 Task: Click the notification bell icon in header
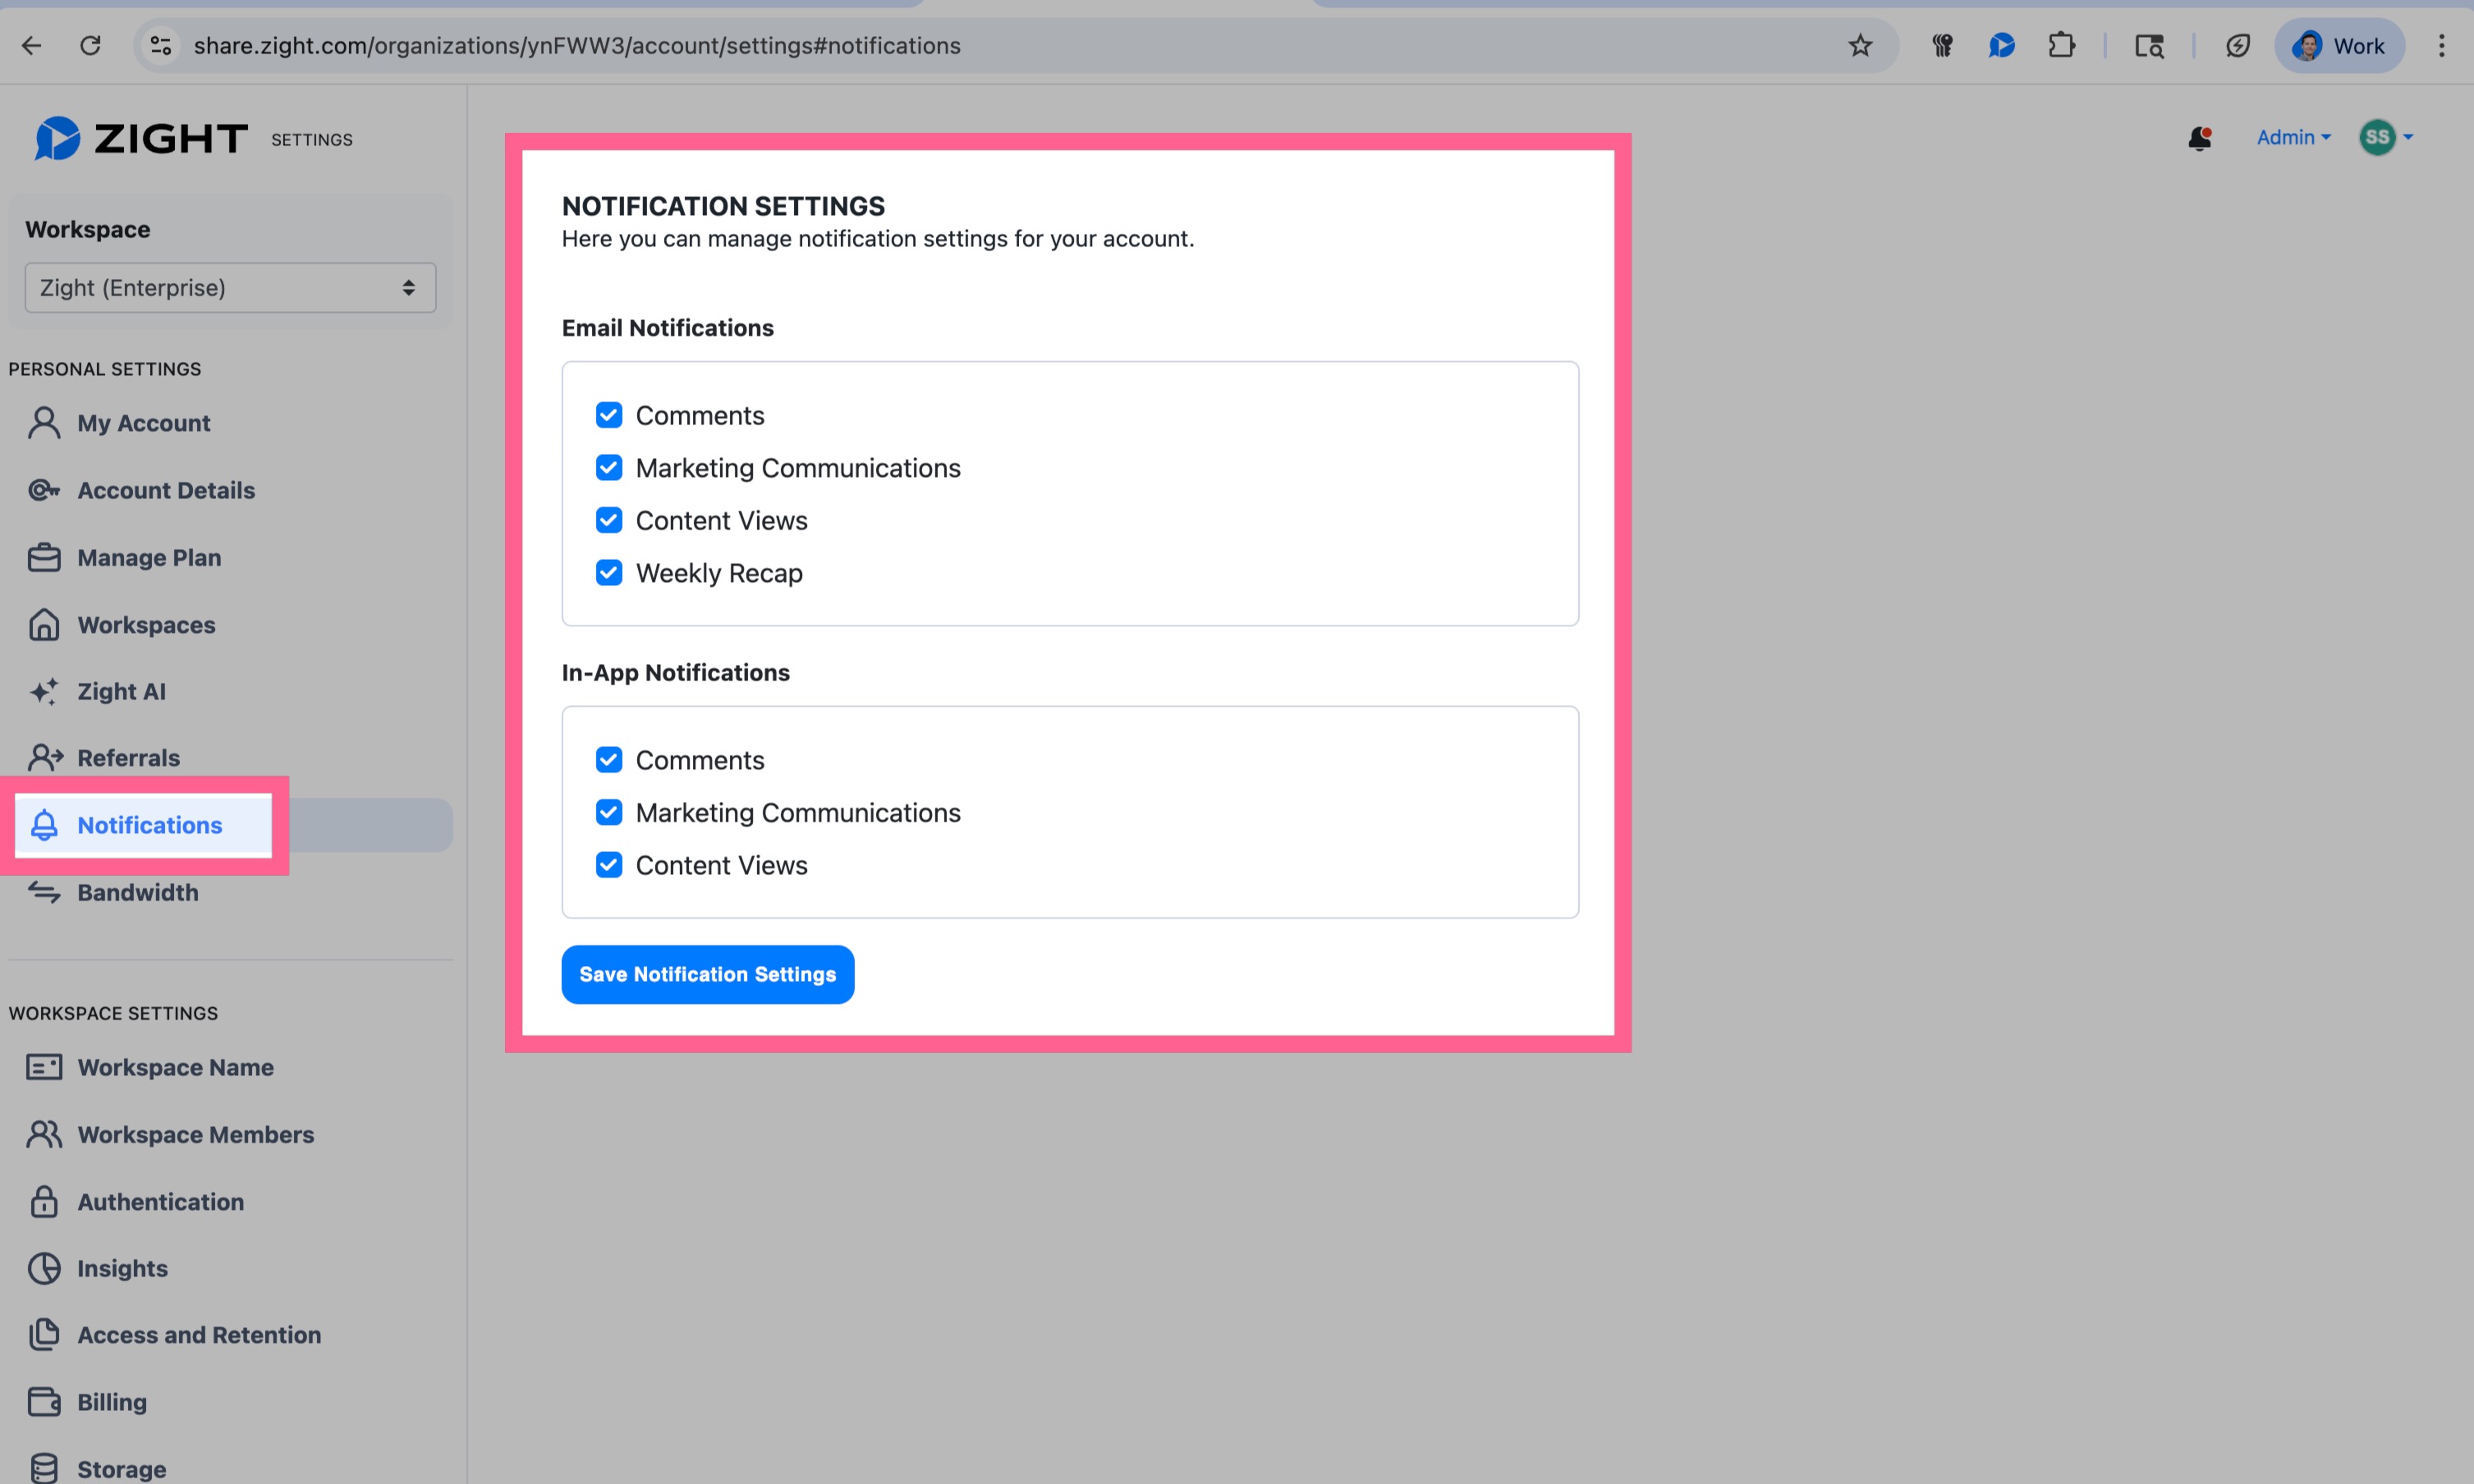pos(2199,138)
